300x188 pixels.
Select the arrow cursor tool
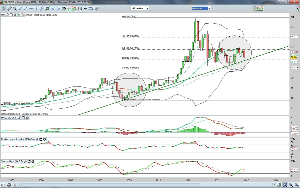pos(4,9)
